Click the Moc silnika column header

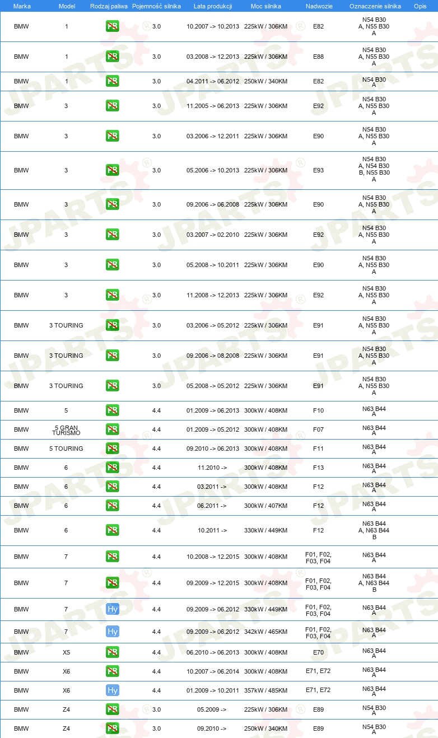pyautogui.click(x=265, y=6)
